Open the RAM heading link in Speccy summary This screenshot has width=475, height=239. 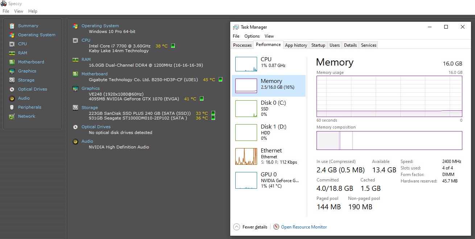pyautogui.click(x=86, y=59)
